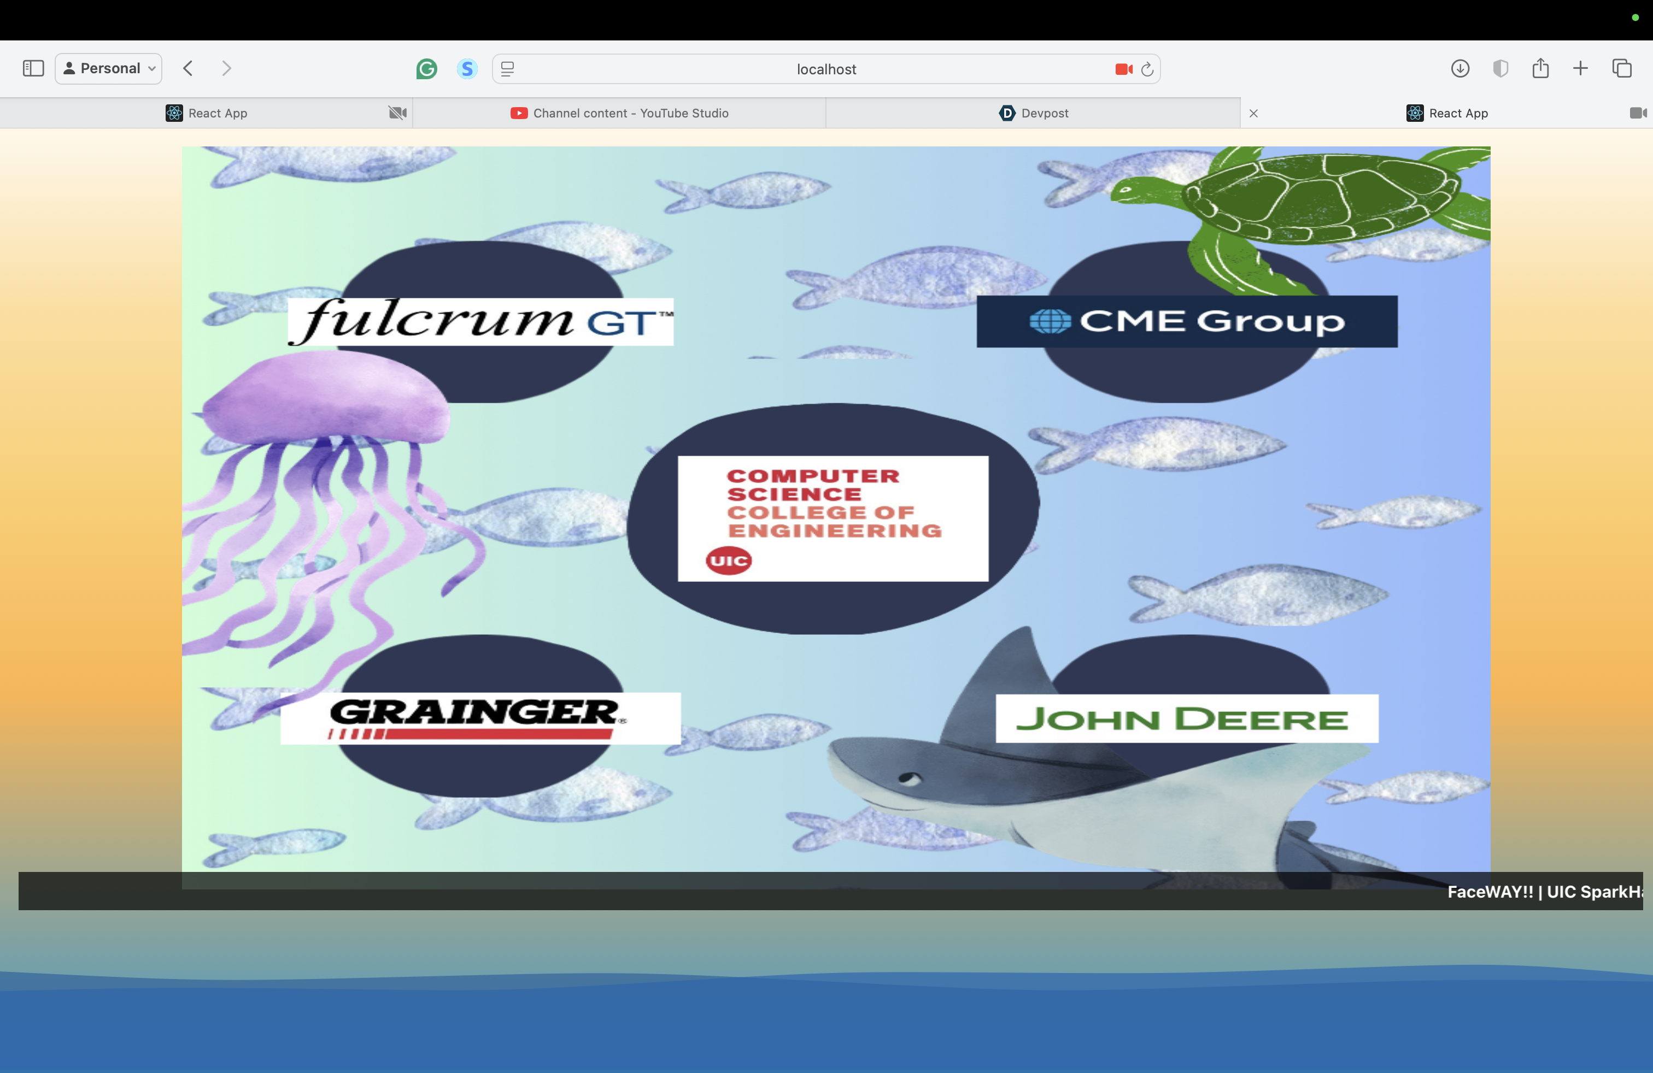Open the Share menu
Image resolution: width=1653 pixels, height=1073 pixels.
pos(1540,68)
